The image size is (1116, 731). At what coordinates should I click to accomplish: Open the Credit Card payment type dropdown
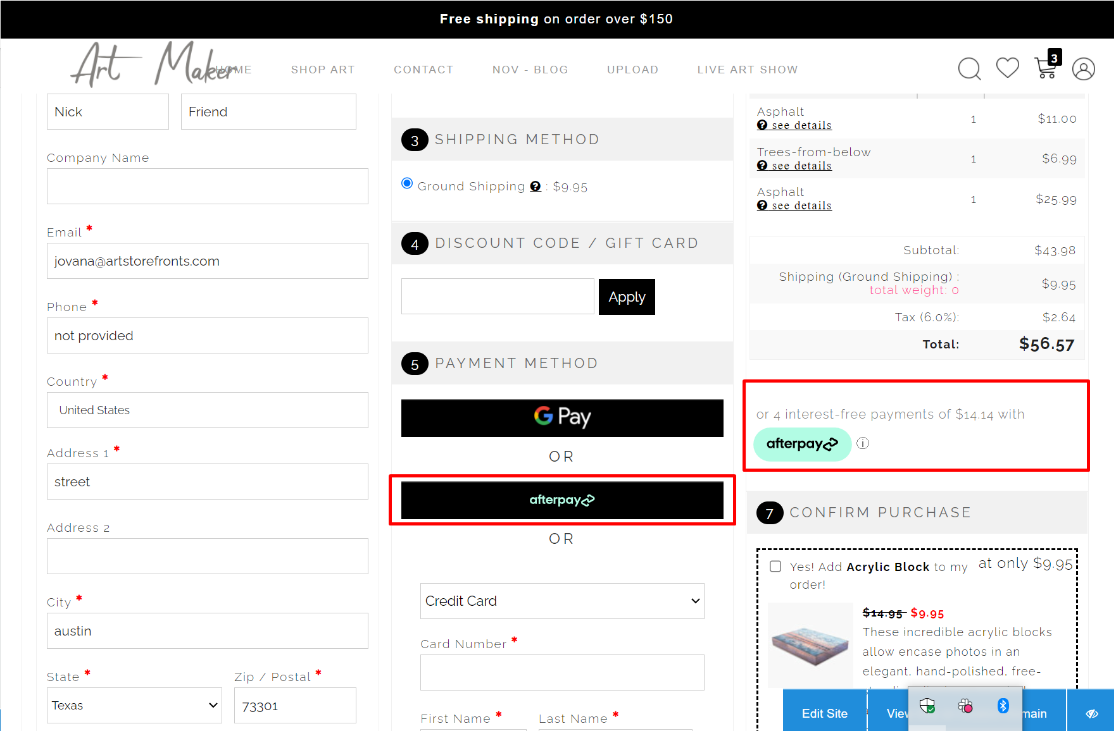(562, 601)
